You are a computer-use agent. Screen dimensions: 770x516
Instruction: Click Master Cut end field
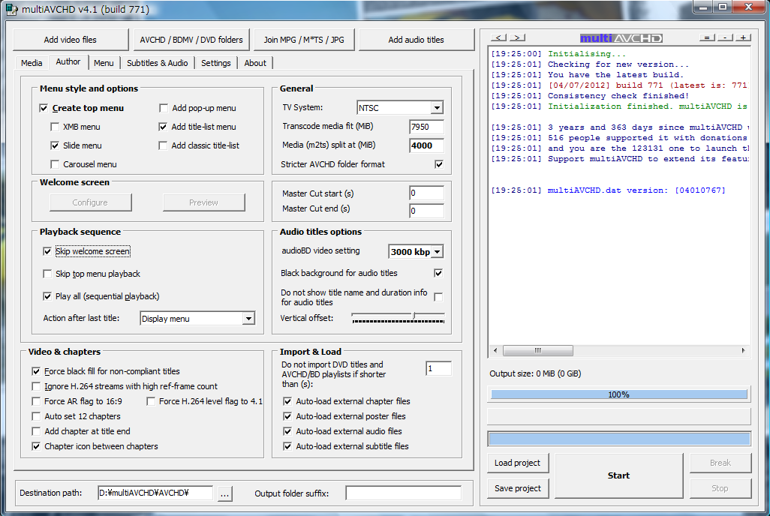coord(426,211)
